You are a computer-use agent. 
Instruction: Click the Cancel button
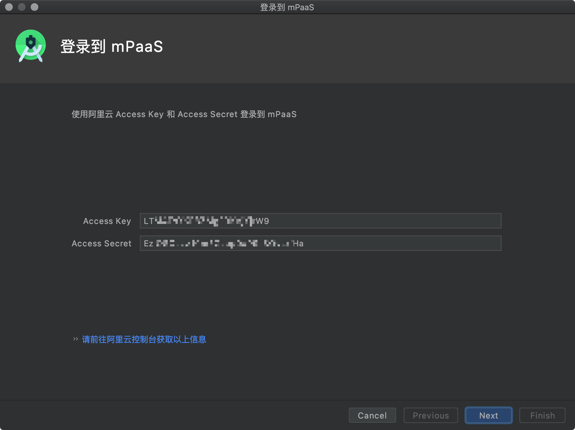[x=372, y=415]
